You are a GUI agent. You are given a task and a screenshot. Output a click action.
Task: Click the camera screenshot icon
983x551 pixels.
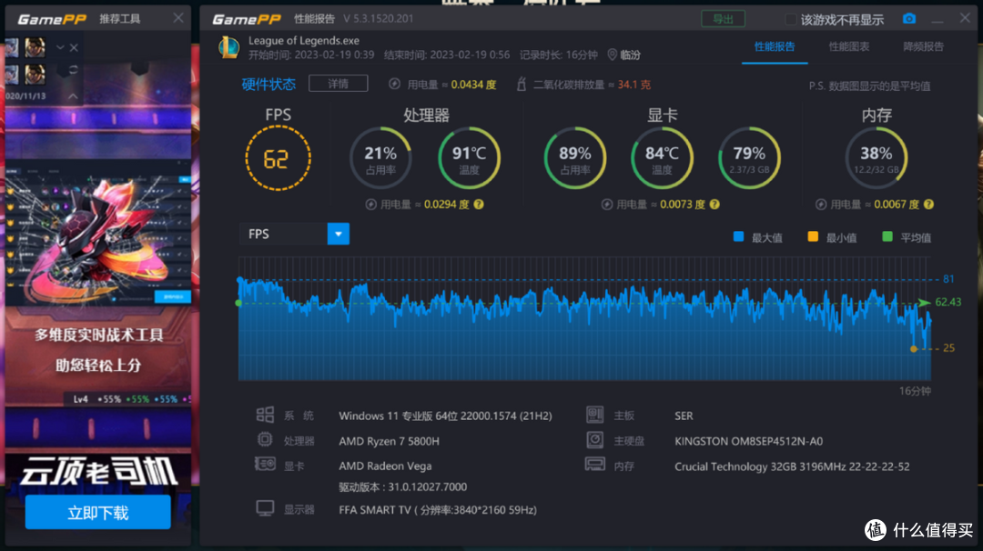click(909, 19)
